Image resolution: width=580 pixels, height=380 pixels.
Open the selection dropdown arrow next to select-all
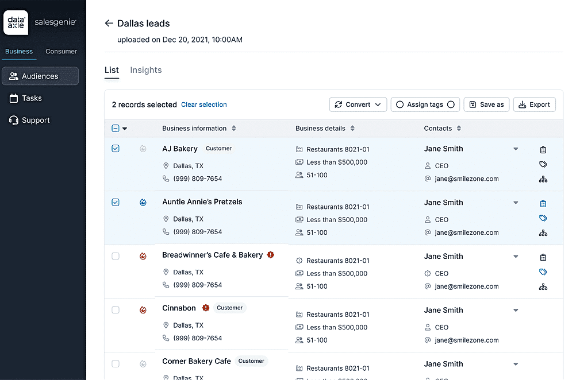[x=124, y=129]
